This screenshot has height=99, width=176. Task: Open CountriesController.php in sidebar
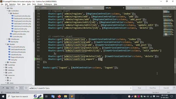[22, 16]
